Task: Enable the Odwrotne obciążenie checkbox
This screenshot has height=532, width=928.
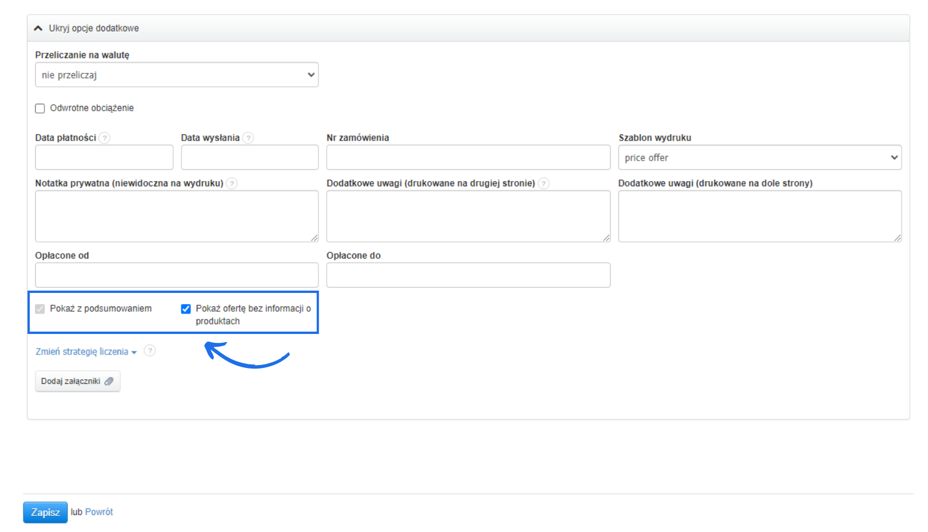Action: pos(40,108)
